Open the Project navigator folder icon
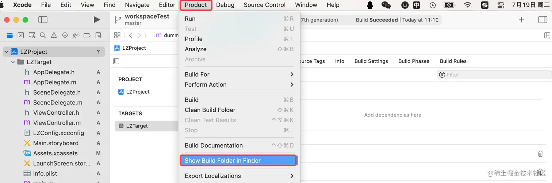 tap(9, 35)
